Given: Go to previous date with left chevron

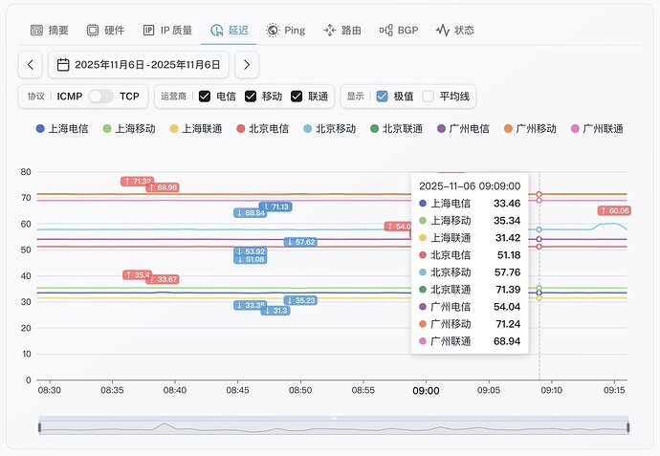Looking at the screenshot, I should click(x=31, y=65).
